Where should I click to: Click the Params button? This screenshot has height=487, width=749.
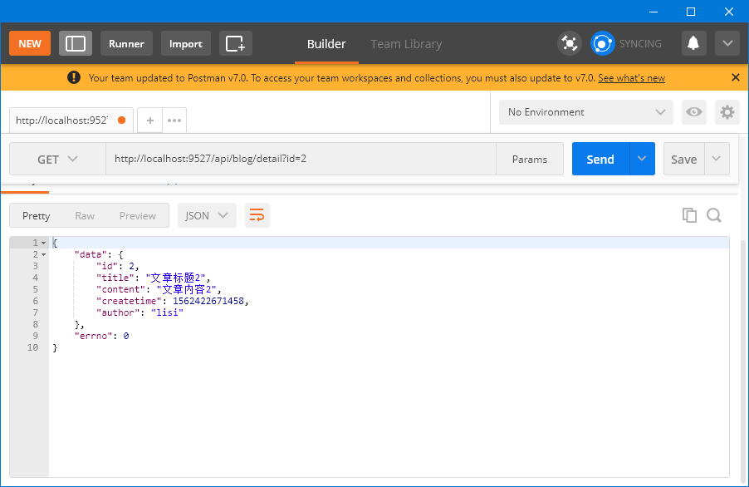point(530,159)
